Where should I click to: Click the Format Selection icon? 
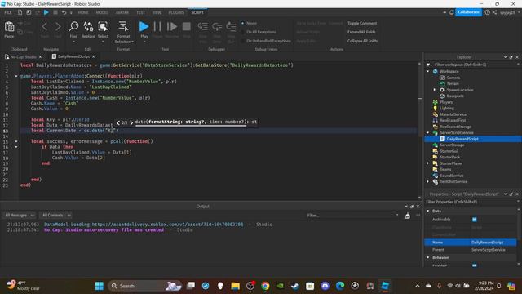pyautogui.click(x=123, y=27)
